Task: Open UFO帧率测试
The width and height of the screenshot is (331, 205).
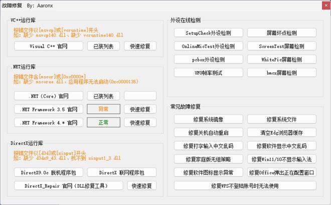Action: click(x=208, y=72)
